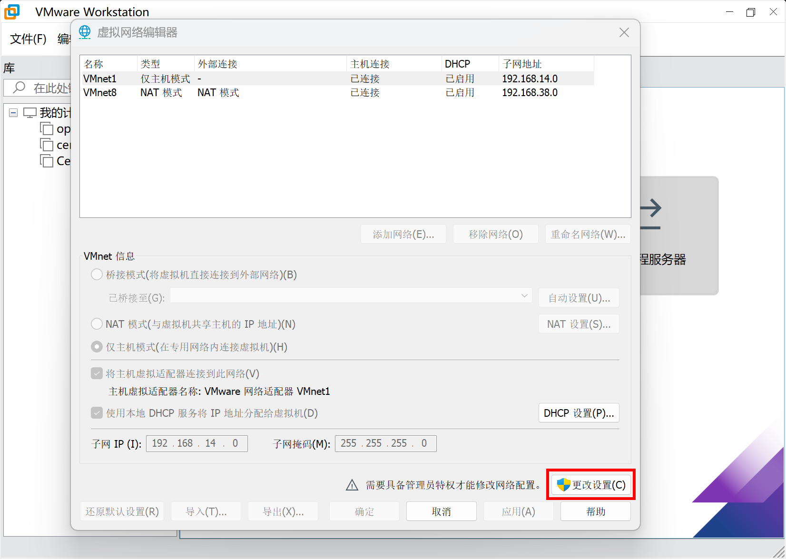Click the library search box
The height and width of the screenshot is (559, 786).
click(x=38, y=88)
